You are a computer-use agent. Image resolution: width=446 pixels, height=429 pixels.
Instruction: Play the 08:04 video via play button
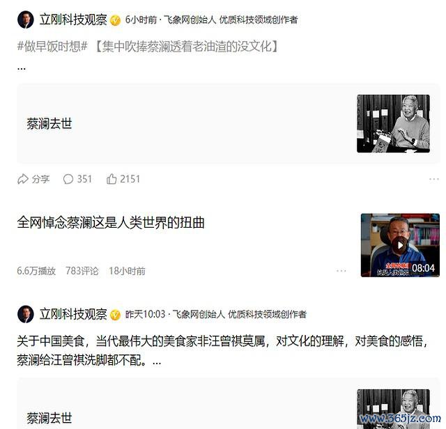pos(400,244)
